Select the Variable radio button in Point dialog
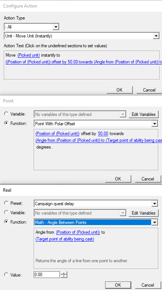162x290 pixels. (6, 114)
